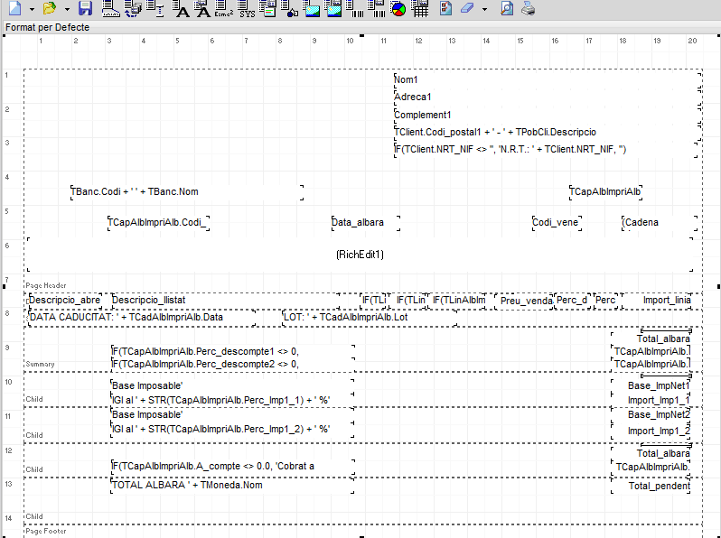Expand the dropdown arrow beside Open folder
Viewport: 721px width, 538px height.
click(x=67, y=9)
